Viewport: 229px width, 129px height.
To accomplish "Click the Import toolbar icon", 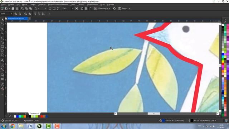I will pos(50,9).
